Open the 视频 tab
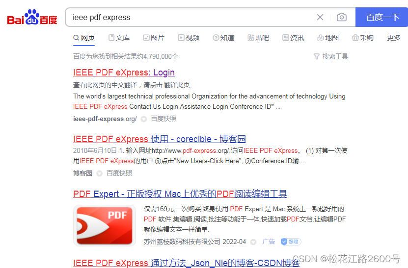 tap(189, 38)
